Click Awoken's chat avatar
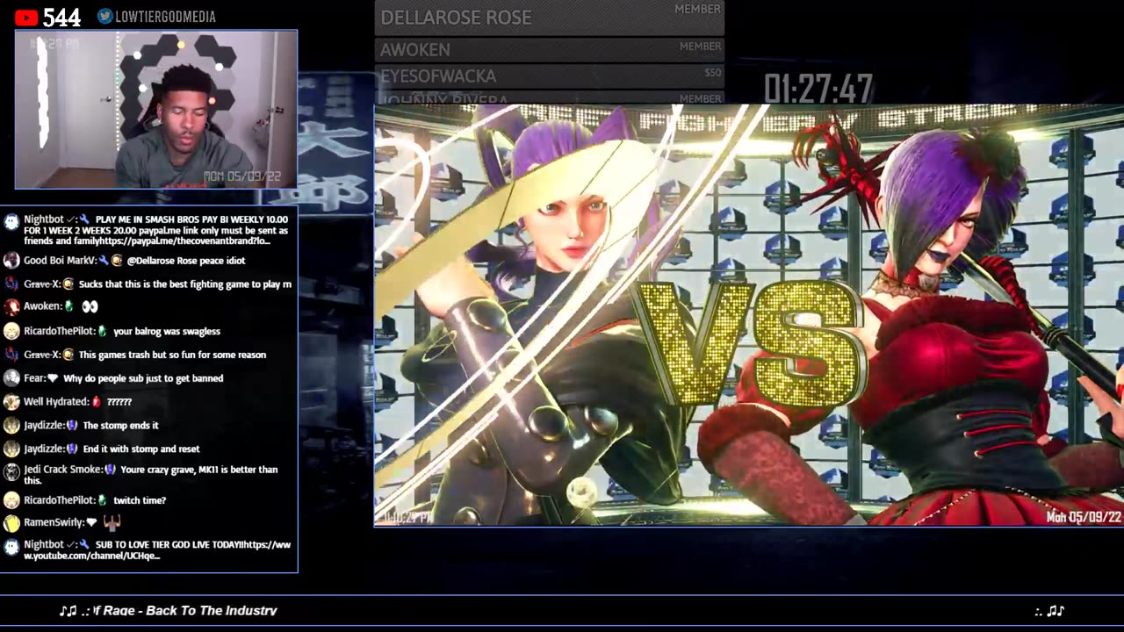 pos(11,307)
